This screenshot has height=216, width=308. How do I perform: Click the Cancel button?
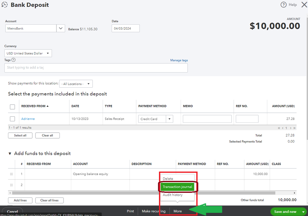coord(12,211)
